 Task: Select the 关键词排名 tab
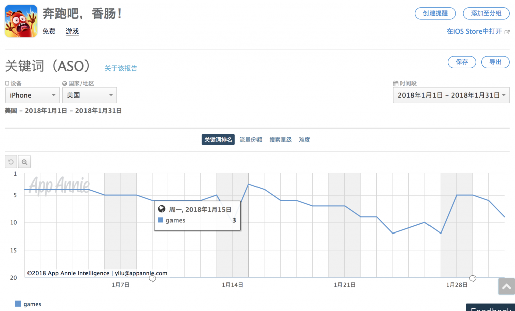pos(218,140)
